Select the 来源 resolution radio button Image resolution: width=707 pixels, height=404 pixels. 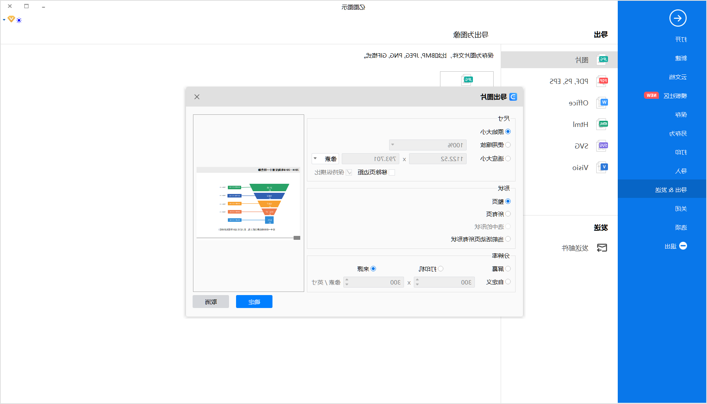(x=373, y=269)
